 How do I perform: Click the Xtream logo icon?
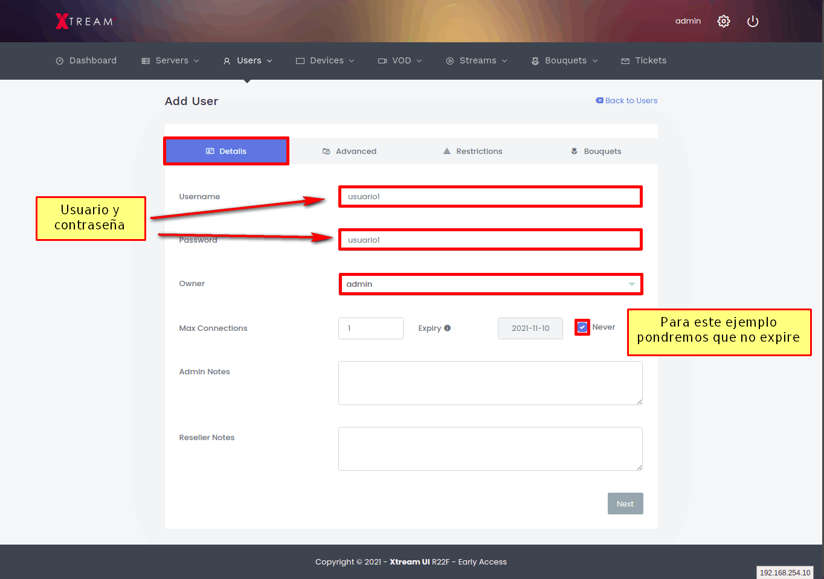pos(62,21)
